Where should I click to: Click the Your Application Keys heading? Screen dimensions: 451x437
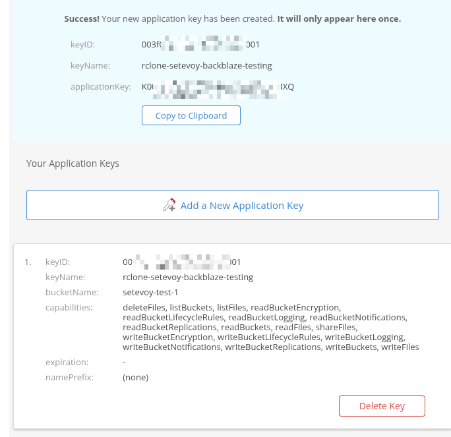point(73,163)
